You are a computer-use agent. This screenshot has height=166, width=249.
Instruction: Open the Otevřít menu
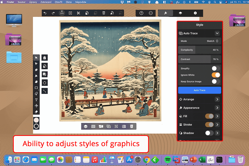click(59, 2)
